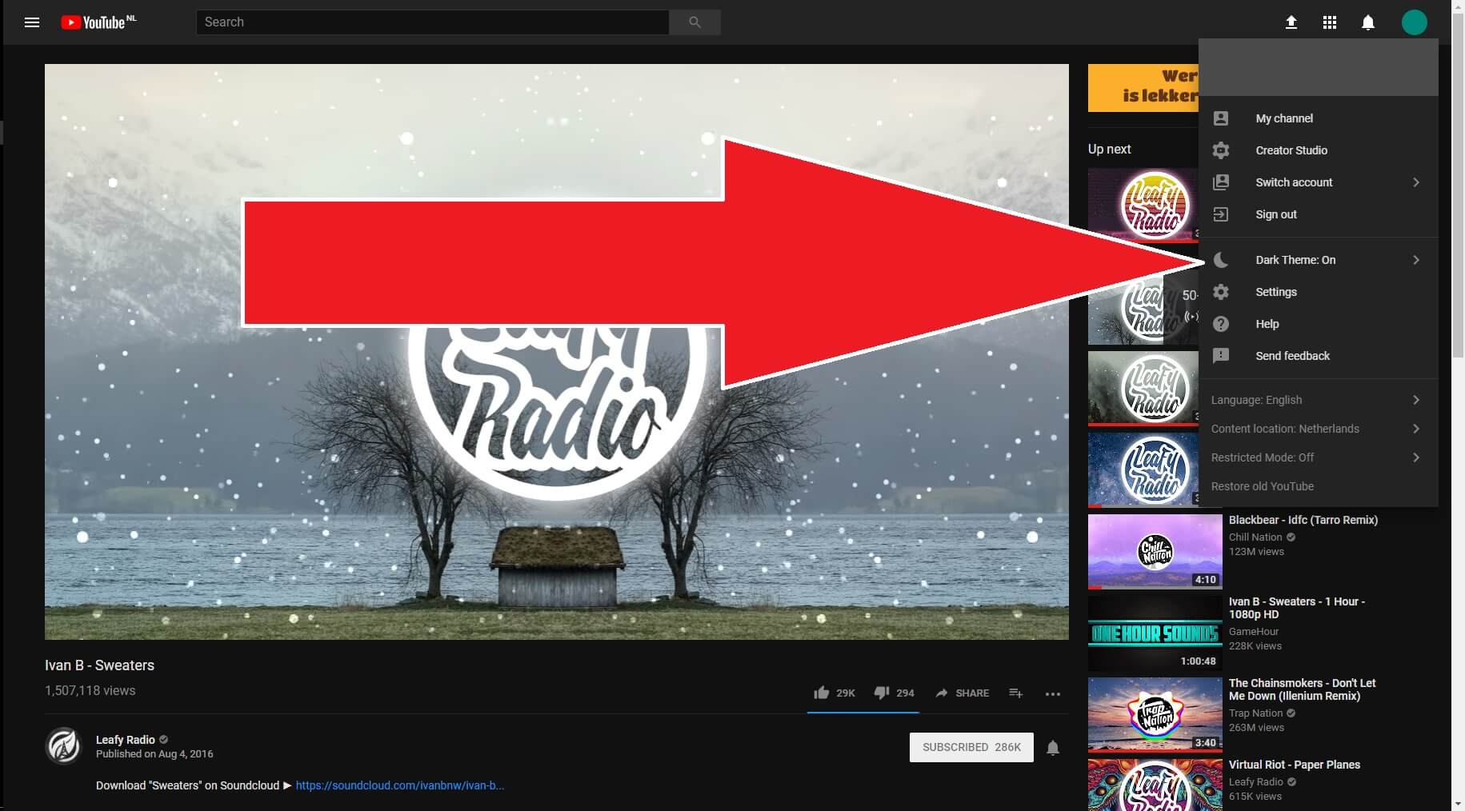The height and width of the screenshot is (811, 1465).
Task: Click the search magnifier button
Action: 694,22
